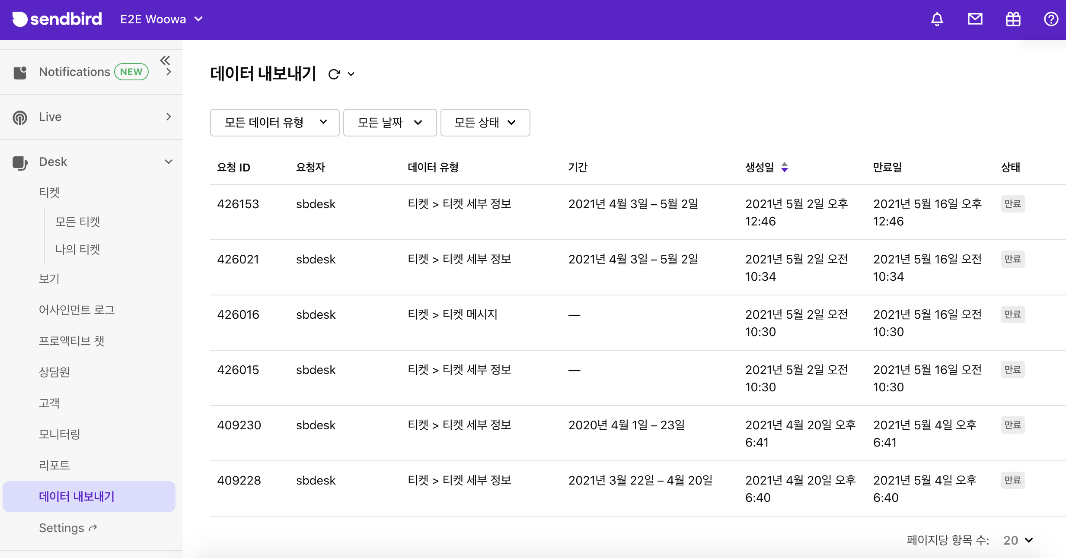1066x558 pixels.
Task: Collapse sidebar with double chevron icon
Action: coord(165,60)
